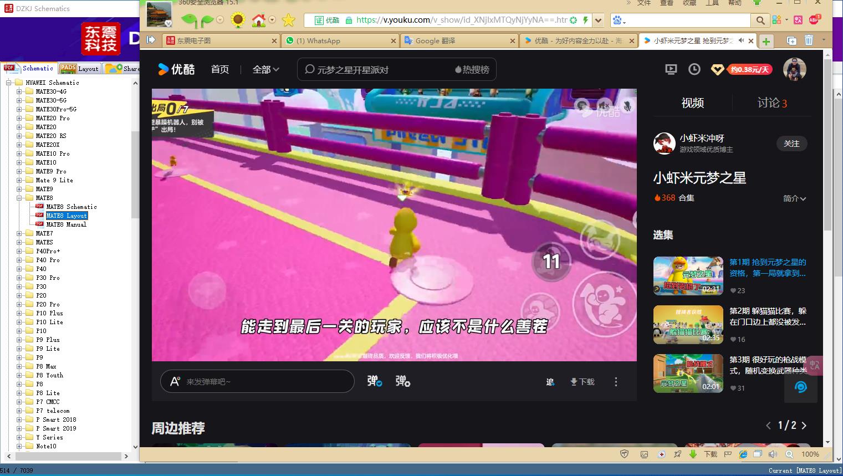Close the WhatsApp tab
Viewport: 843px width, 476px height.
tap(394, 41)
